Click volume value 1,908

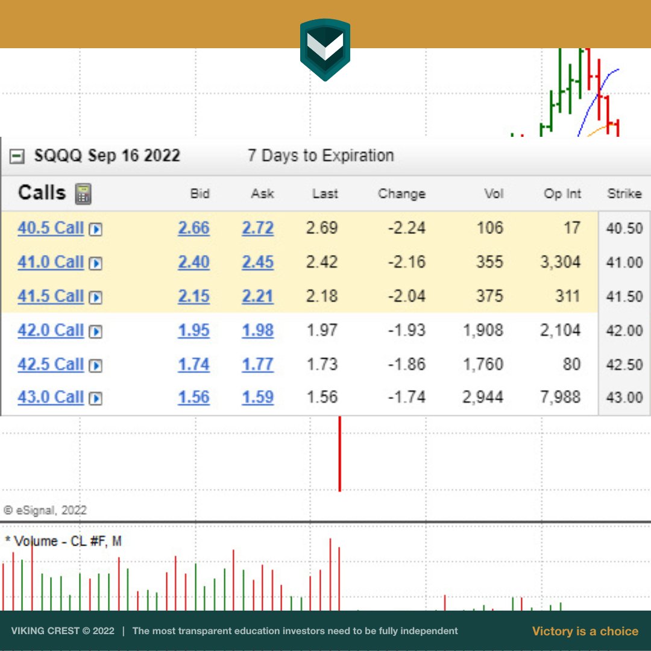click(483, 330)
